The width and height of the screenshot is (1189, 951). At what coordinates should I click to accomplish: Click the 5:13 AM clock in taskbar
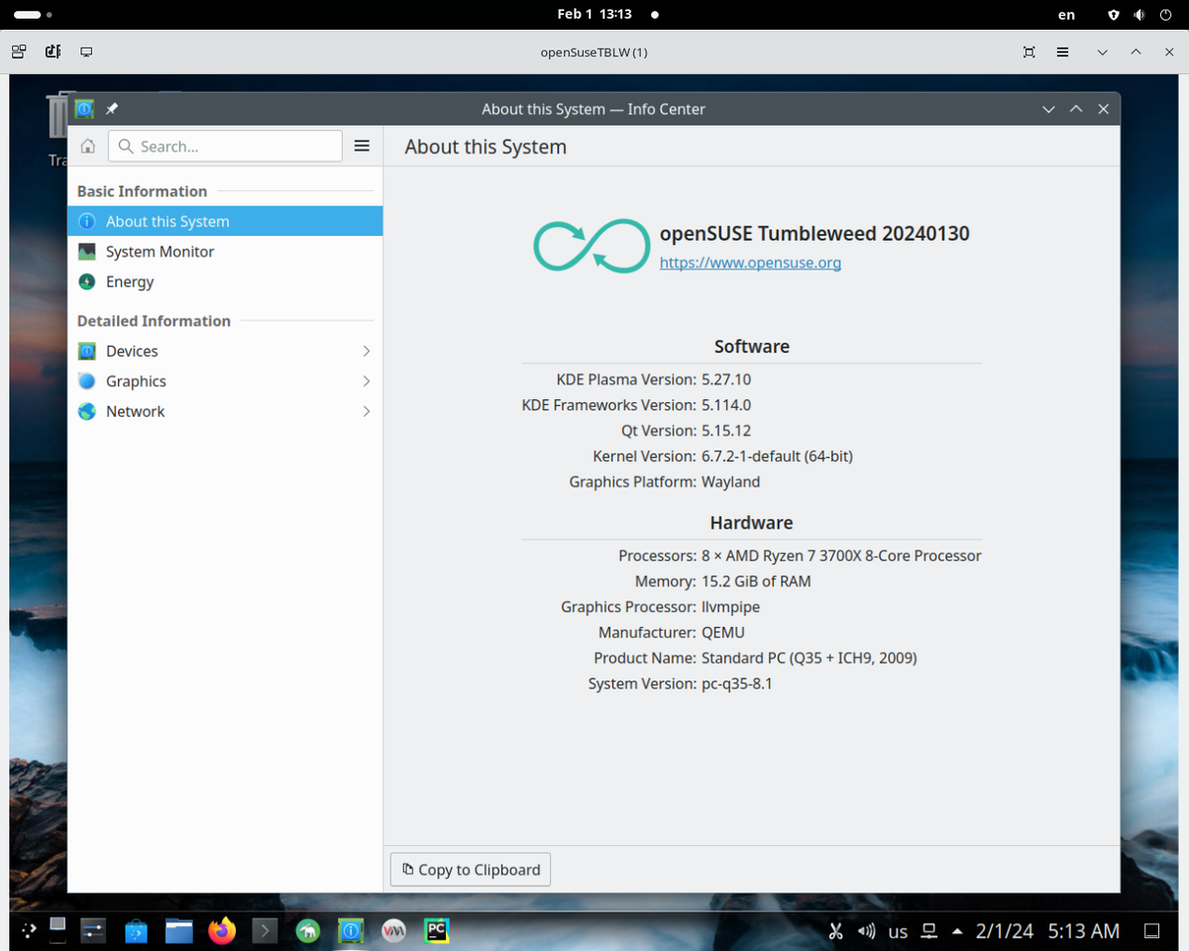pyautogui.click(x=1084, y=931)
